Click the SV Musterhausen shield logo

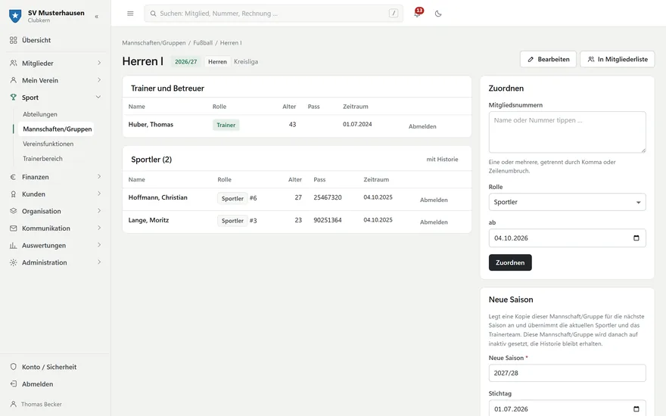pos(15,16)
